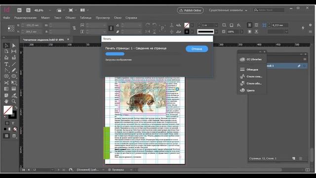Click the Отмена button in print dialog
Image resolution: width=316 pixels, height=178 pixels.
click(x=197, y=49)
